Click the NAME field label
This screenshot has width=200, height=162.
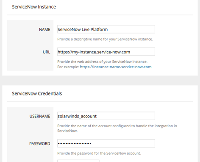[44, 30]
